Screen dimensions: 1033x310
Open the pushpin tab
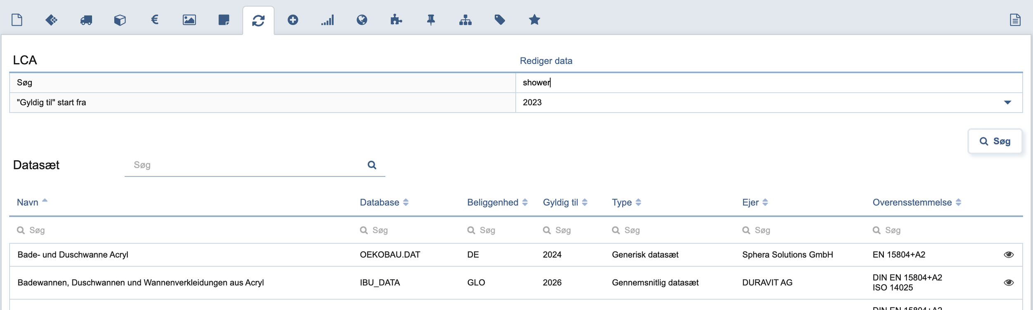[x=431, y=20]
